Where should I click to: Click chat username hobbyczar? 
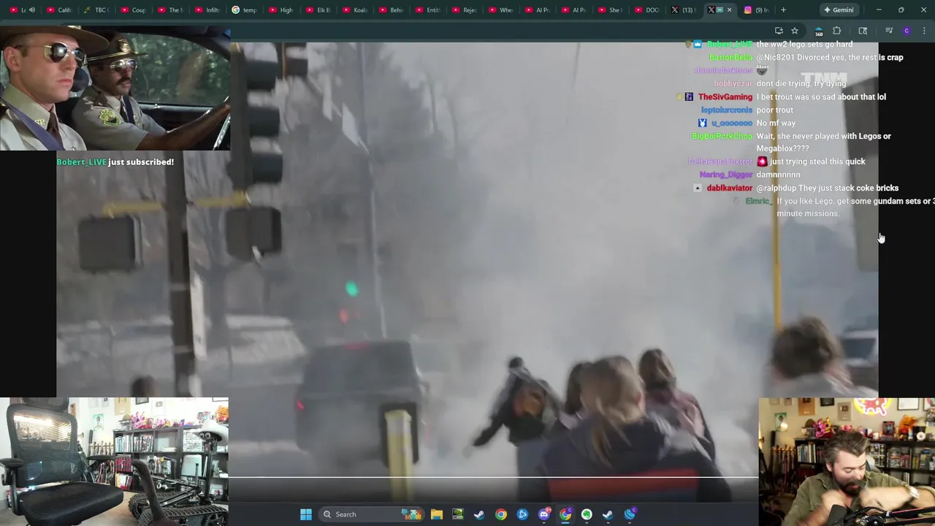coord(733,83)
